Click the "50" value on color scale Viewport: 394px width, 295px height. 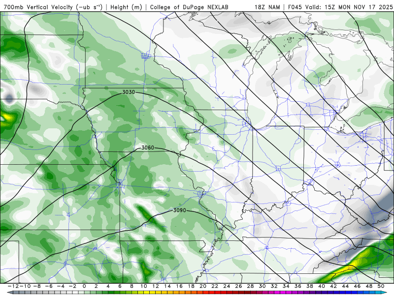tap(381, 286)
